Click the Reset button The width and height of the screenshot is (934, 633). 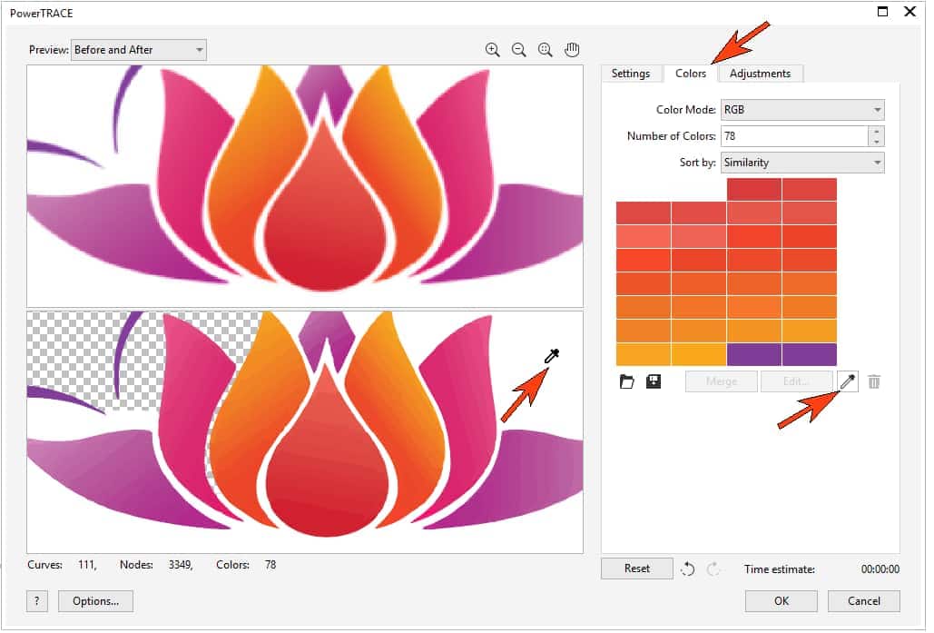click(636, 568)
